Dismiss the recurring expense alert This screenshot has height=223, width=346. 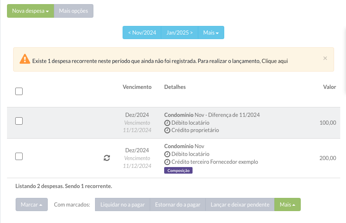(x=325, y=58)
